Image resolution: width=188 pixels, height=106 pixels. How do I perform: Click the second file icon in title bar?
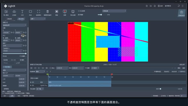pos(151,6)
